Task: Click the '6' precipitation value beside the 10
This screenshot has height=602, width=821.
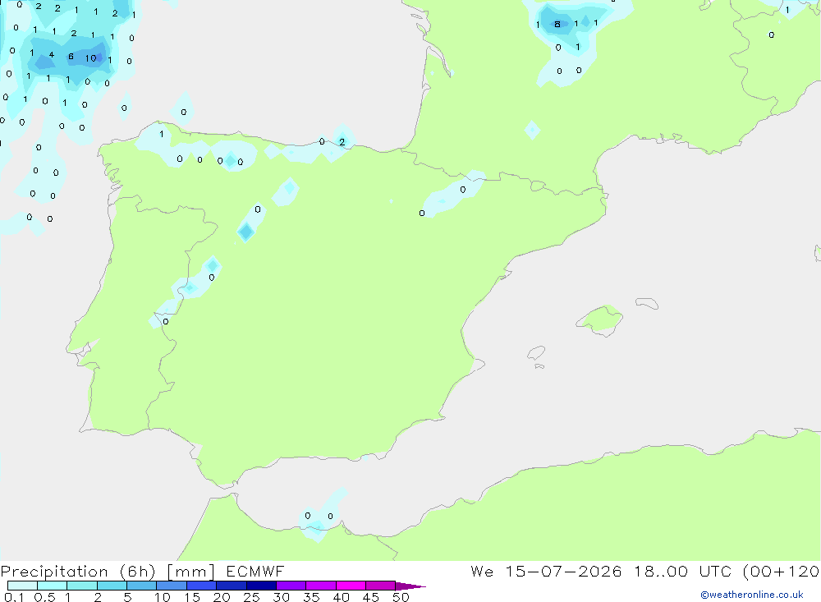Action: (71, 57)
